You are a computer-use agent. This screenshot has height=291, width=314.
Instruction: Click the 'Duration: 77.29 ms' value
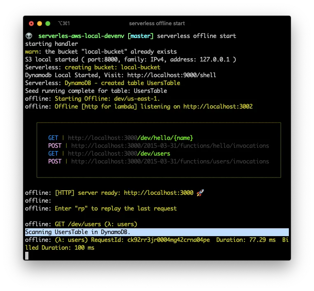coord(246,240)
